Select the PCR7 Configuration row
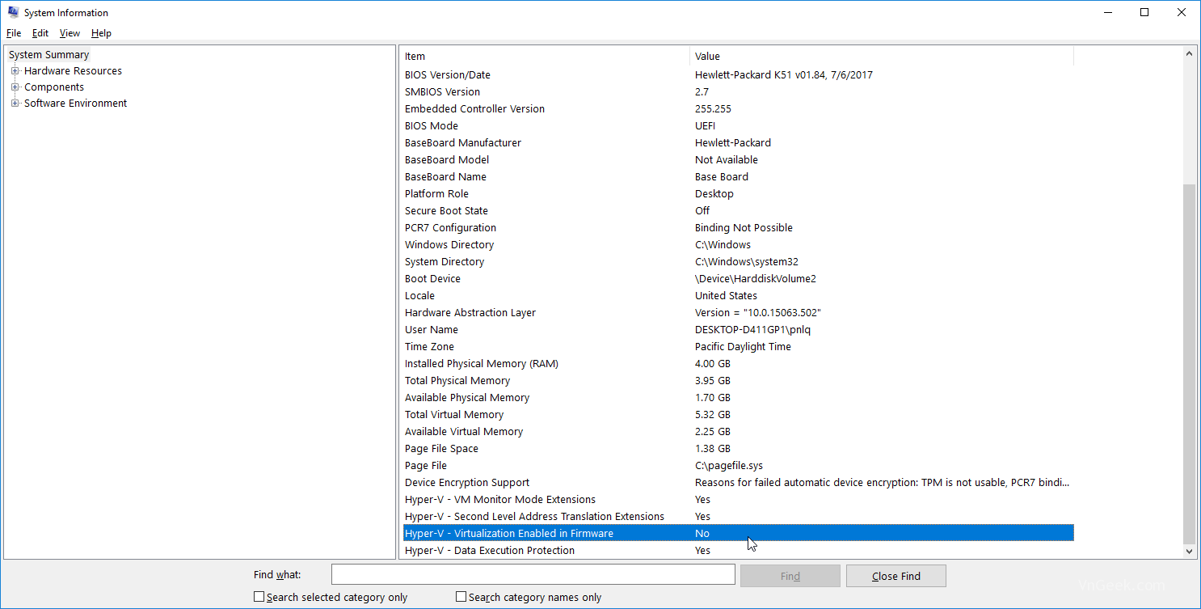Viewport: 1201px width, 609px height. (x=738, y=228)
